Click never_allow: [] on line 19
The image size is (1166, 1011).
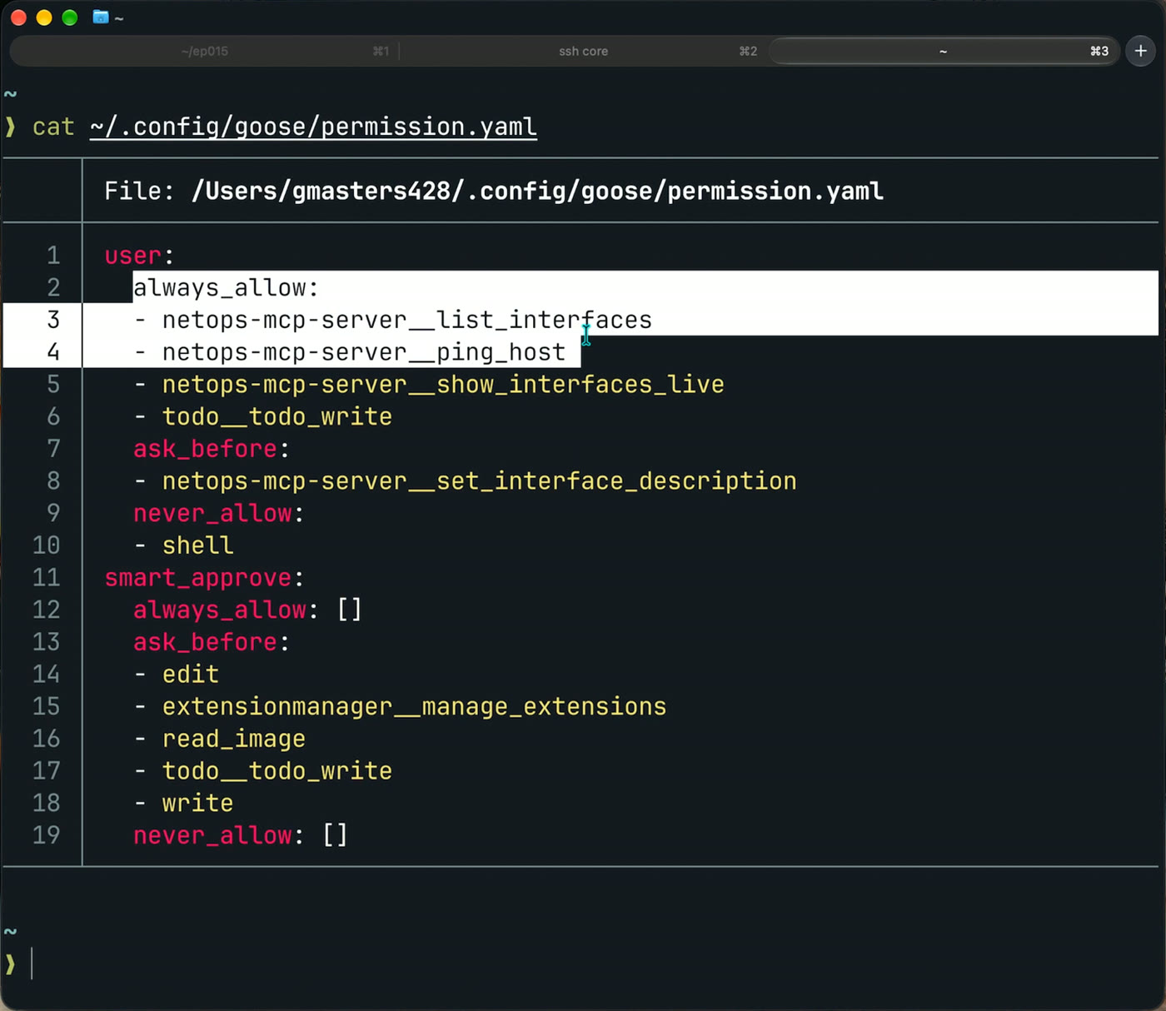pyautogui.click(x=241, y=835)
